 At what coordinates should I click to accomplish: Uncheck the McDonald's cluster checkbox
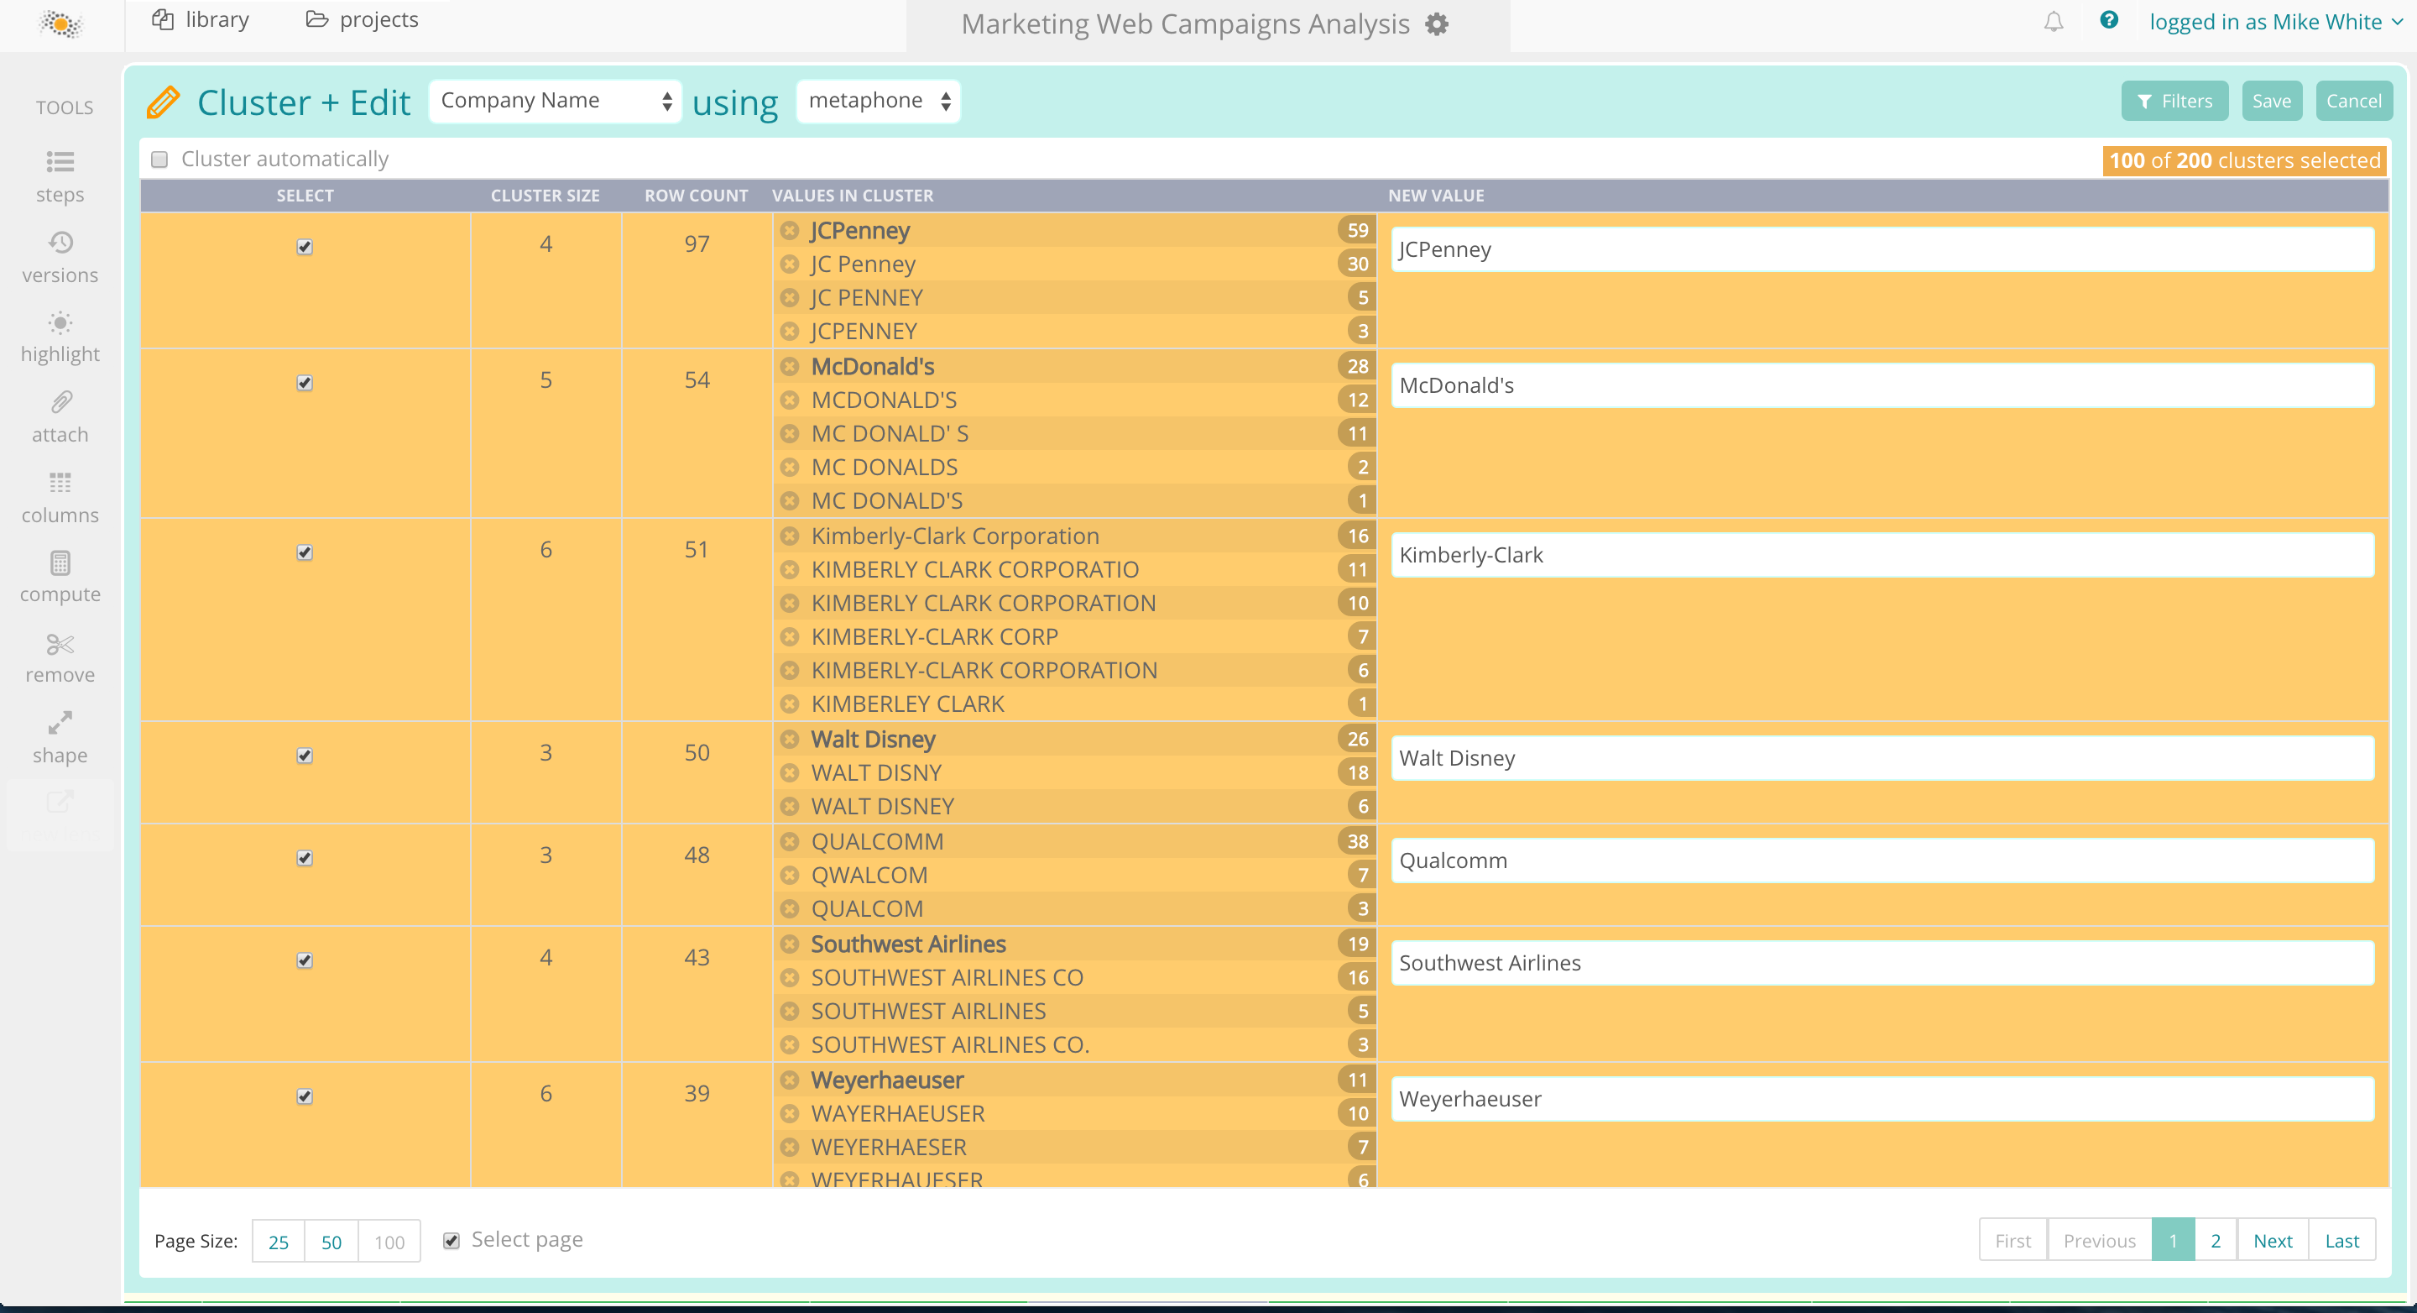(304, 383)
